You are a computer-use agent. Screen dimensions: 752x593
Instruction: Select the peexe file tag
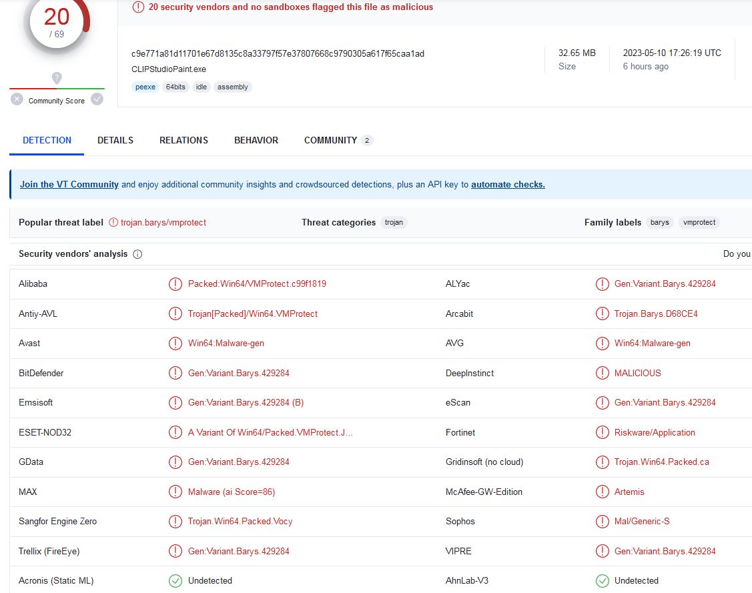pyautogui.click(x=145, y=87)
